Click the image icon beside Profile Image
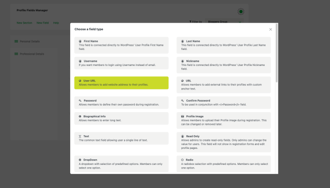 pos(182,116)
